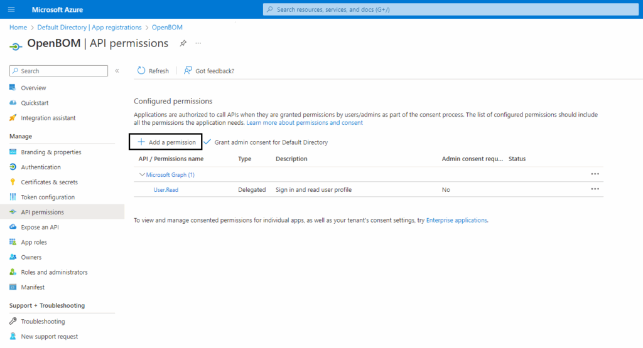Viewport: 643px width, 348px height.
Task: Click the New support request icon
Action: (13, 336)
